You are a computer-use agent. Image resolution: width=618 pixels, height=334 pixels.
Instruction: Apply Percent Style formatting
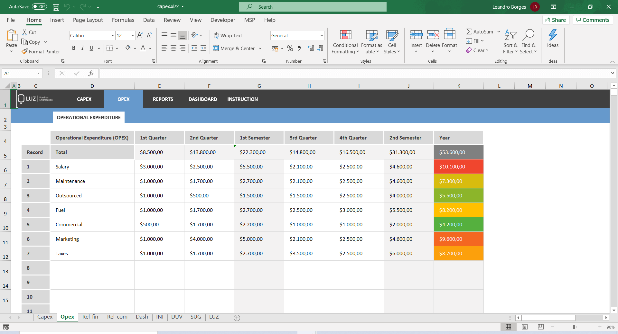(x=290, y=48)
